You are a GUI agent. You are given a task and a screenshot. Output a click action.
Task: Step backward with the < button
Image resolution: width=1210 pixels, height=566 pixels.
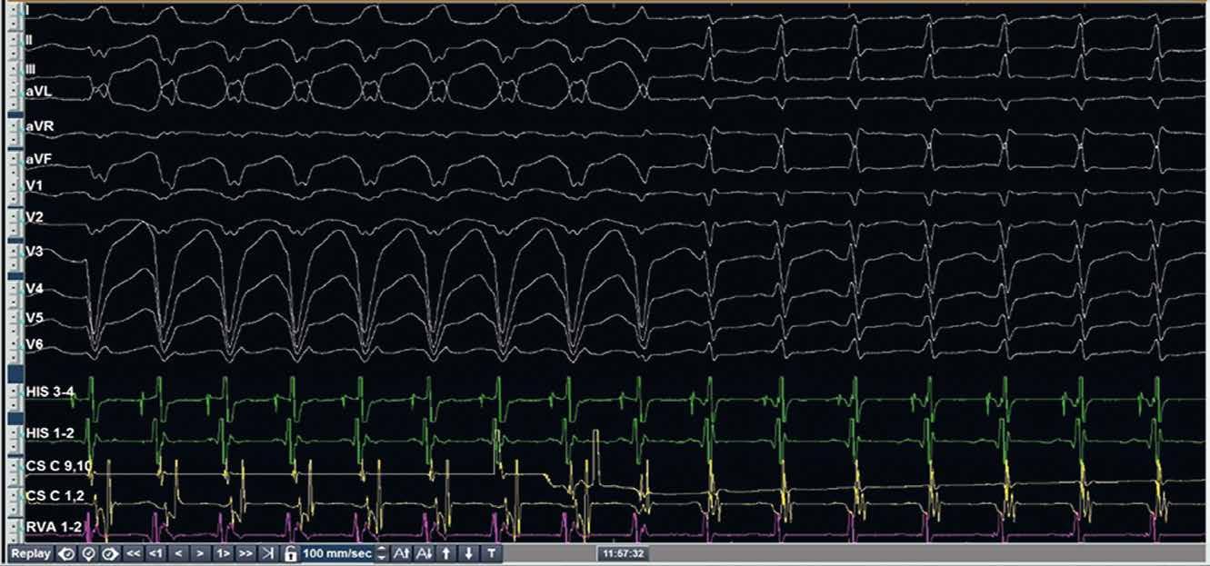tap(179, 553)
